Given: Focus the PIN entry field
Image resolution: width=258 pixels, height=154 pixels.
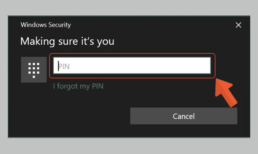Looking at the screenshot, I should (132, 66).
